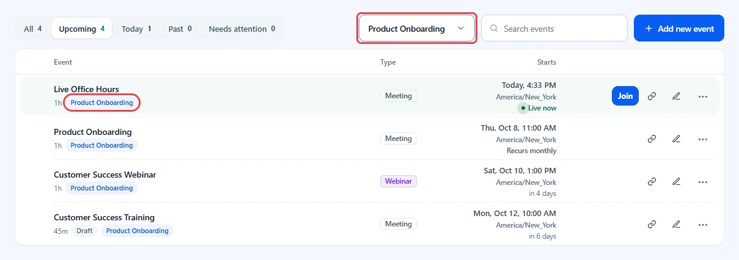Copy link for Customer Success Training

(x=652, y=224)
